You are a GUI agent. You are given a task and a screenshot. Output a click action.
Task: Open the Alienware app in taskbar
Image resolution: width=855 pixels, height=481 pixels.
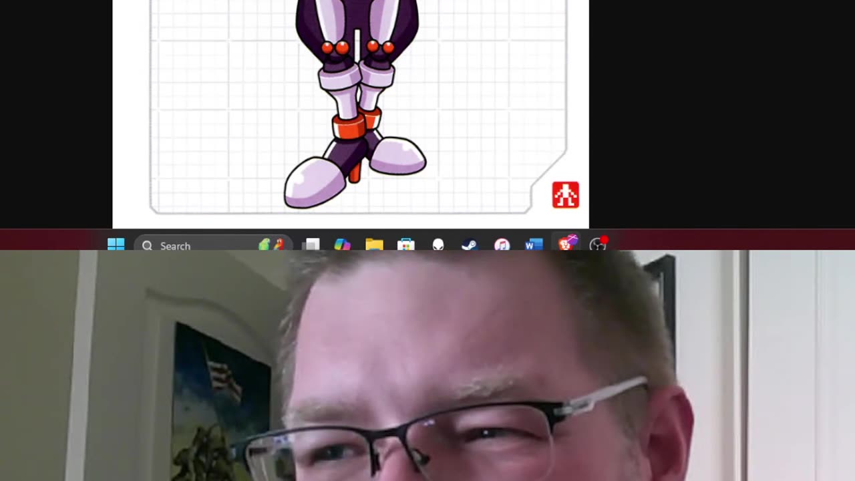coord(438,245)
